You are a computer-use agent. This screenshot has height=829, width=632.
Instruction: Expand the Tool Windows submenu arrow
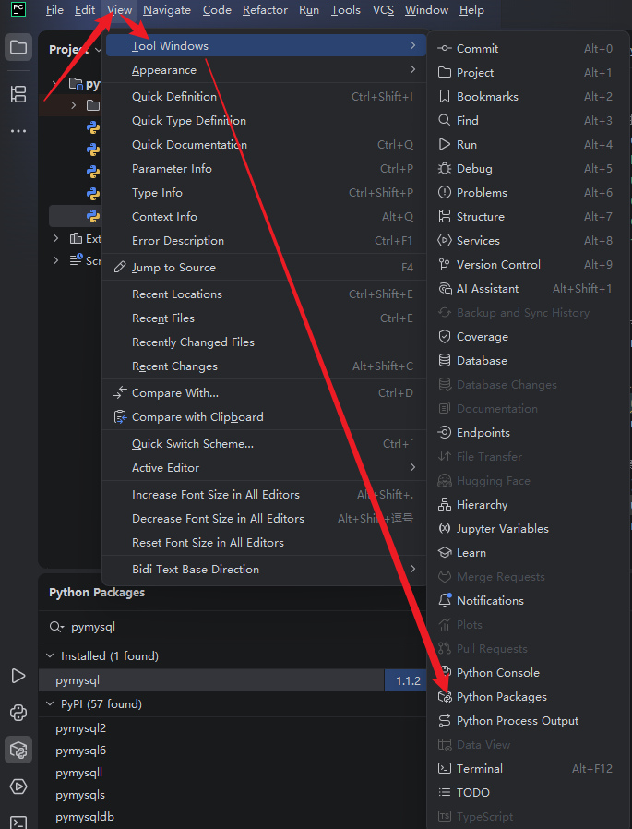[x=412, y=45]
